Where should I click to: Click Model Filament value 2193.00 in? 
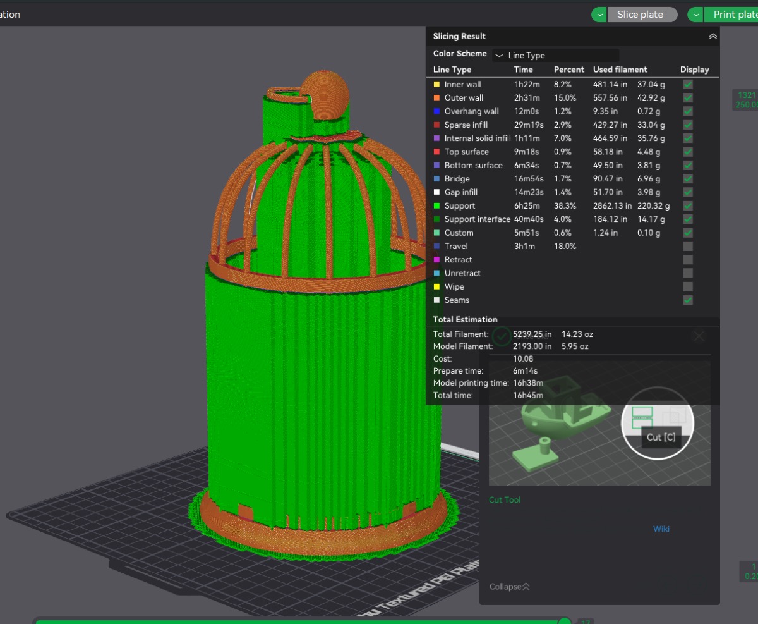tap(532, 346)
